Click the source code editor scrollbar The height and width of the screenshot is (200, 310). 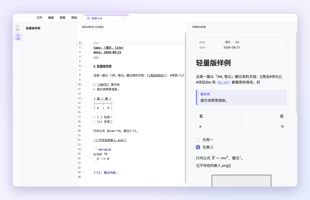point(185,108)
